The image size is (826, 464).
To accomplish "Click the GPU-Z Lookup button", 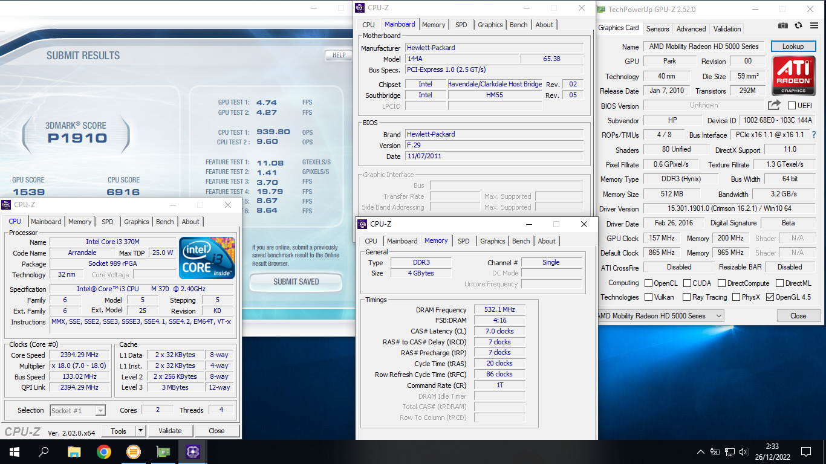I will 793,47.
